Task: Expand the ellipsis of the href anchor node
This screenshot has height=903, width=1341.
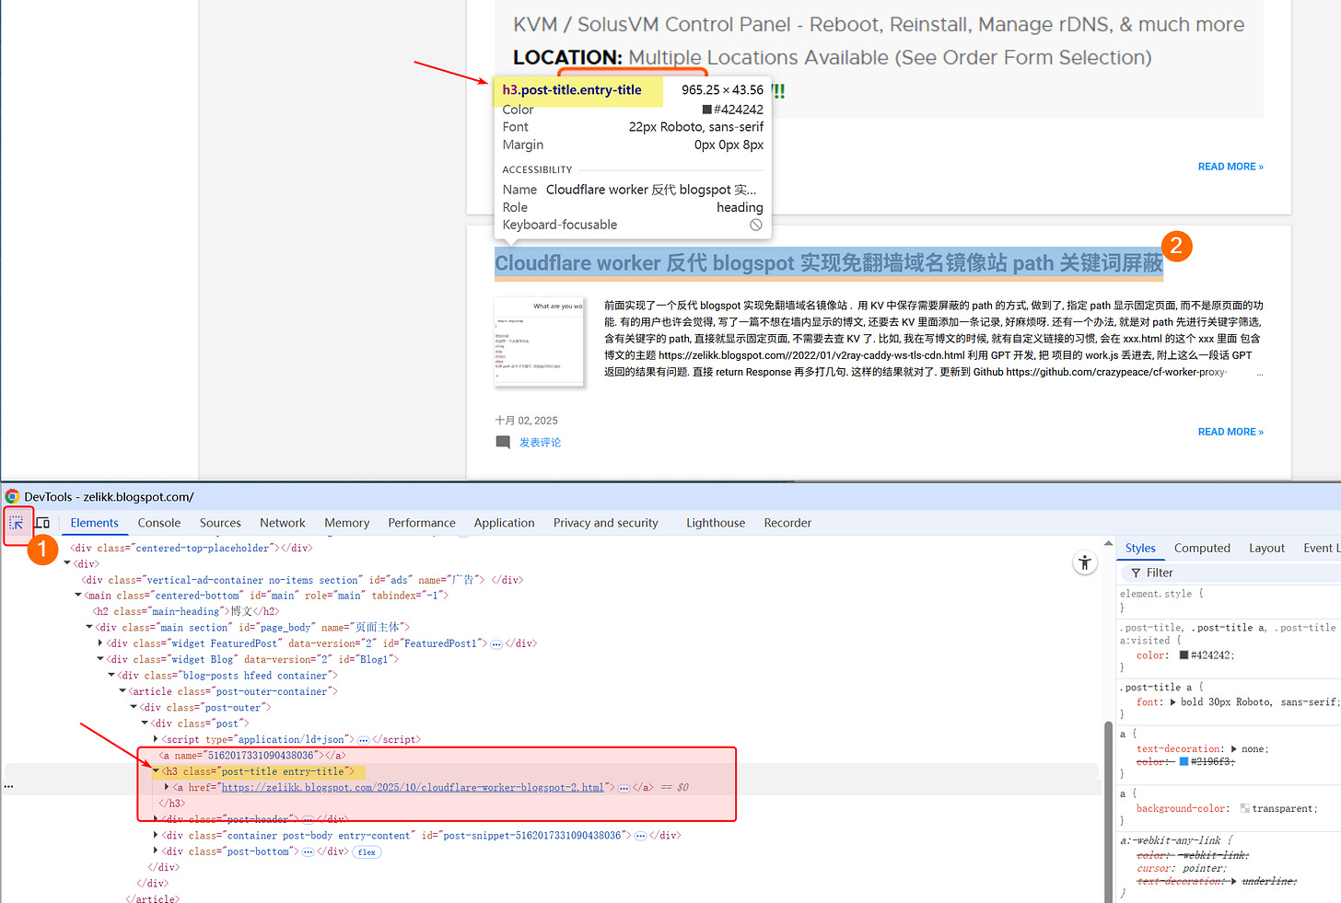Action: point(624,788)
